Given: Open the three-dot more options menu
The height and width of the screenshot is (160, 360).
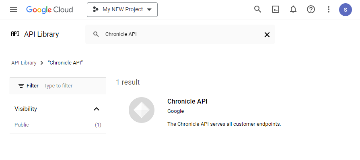Looking at the screenshot, I should click(329, 9).
